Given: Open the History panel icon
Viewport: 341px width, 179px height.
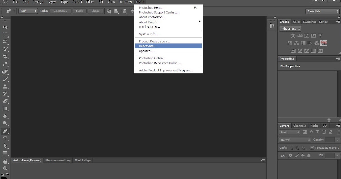Looking at the screenshot, I should pyautogui.click(x=272, y=26).
